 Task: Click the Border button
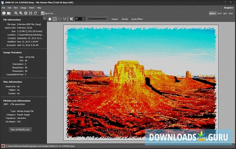pyautogui.click(x=125, y=19)
